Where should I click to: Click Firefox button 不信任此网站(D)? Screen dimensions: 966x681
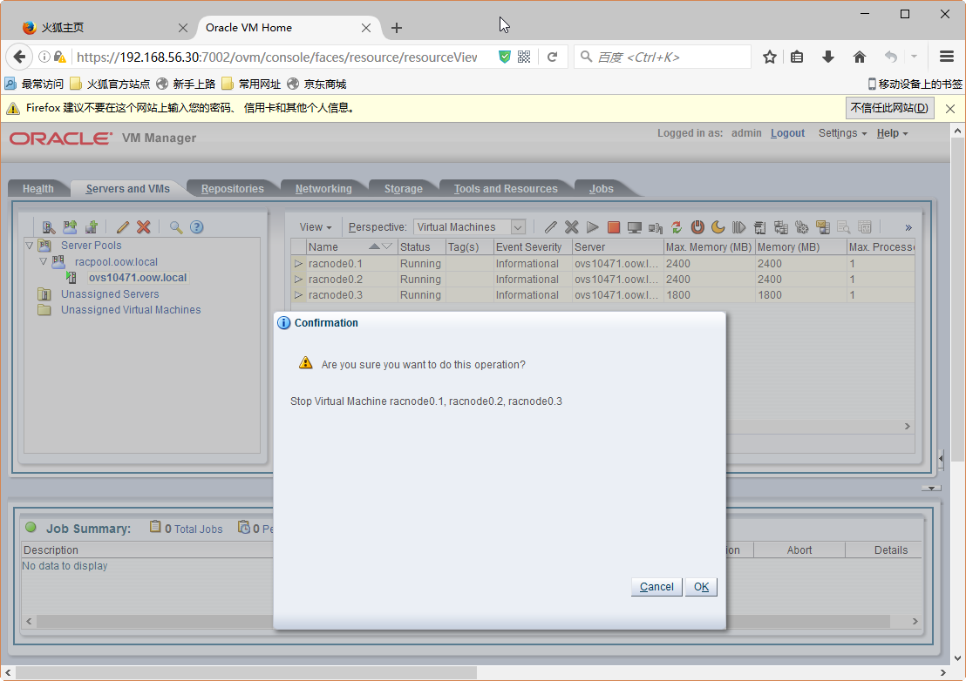coord(889,108)
